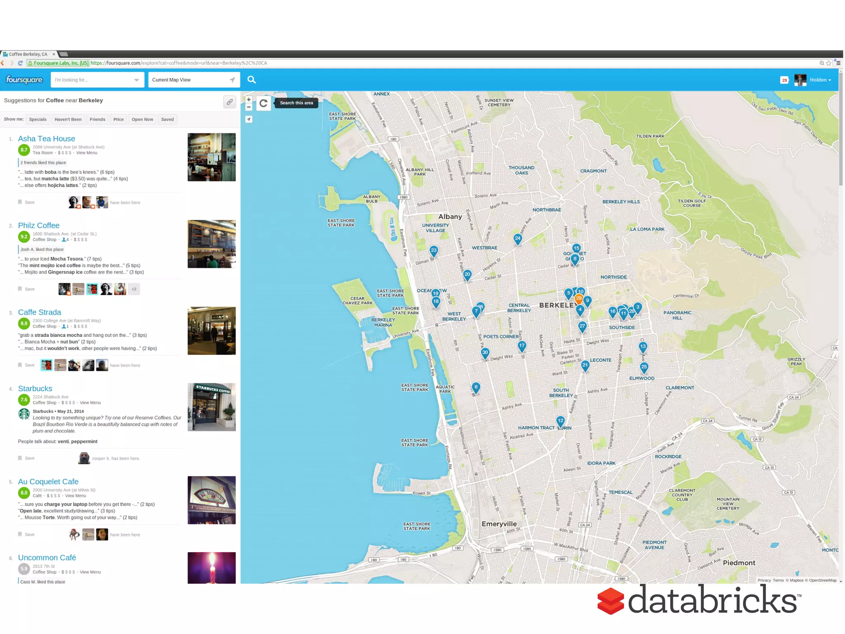Click the Foursquare logo
Screen dimensions: 845x634
point(24,80)
